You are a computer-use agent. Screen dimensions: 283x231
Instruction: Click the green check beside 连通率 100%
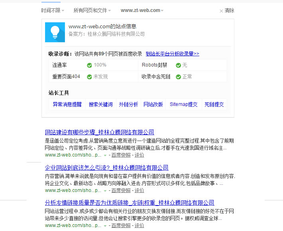click(x=89, y=65)
